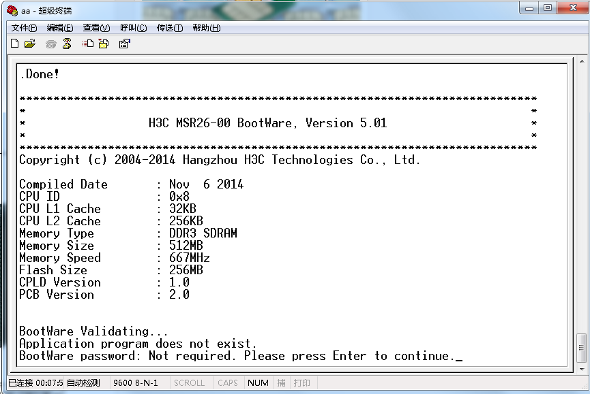Open the 传送(T) menu
This screenshot has height=394, width=590.
click(x=170, y=28)
